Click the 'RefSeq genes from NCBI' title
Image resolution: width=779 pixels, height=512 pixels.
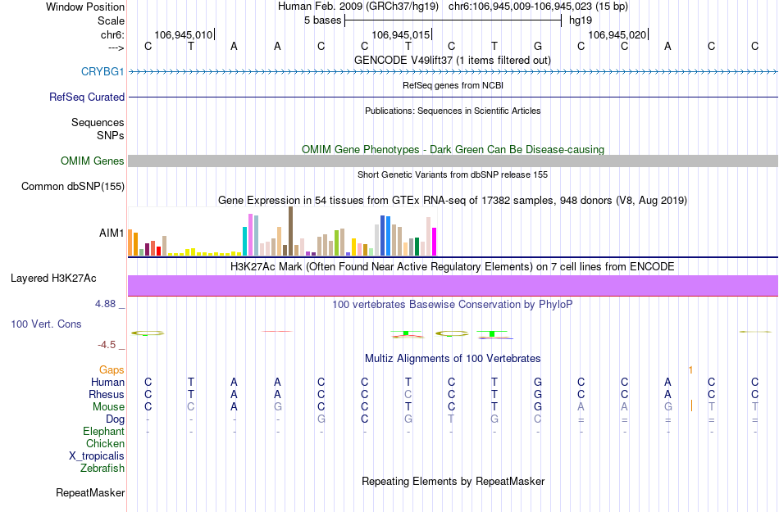[453, 85]
